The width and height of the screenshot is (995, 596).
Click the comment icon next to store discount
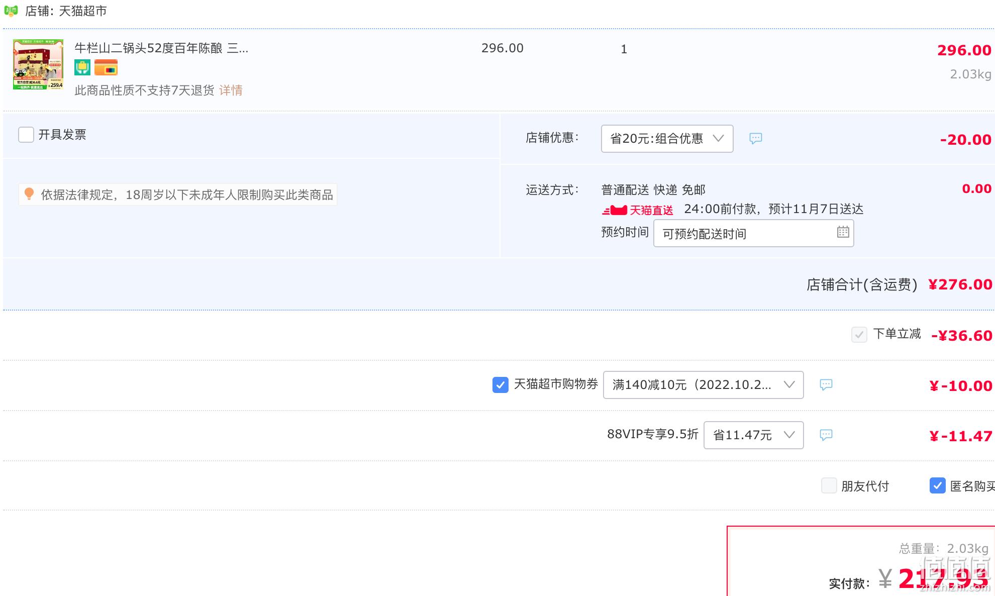(756, 139)
